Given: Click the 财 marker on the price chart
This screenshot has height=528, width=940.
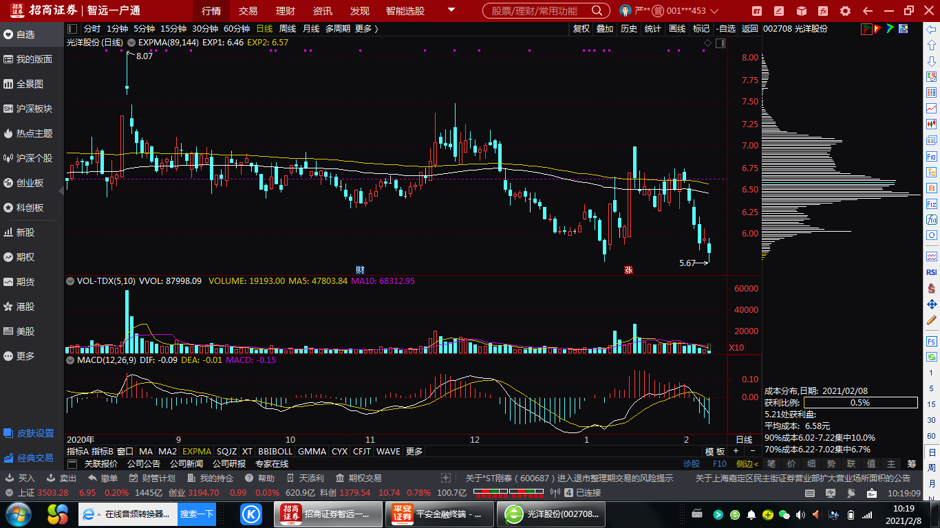Looking at the screenshot, I should coord(360,269).
